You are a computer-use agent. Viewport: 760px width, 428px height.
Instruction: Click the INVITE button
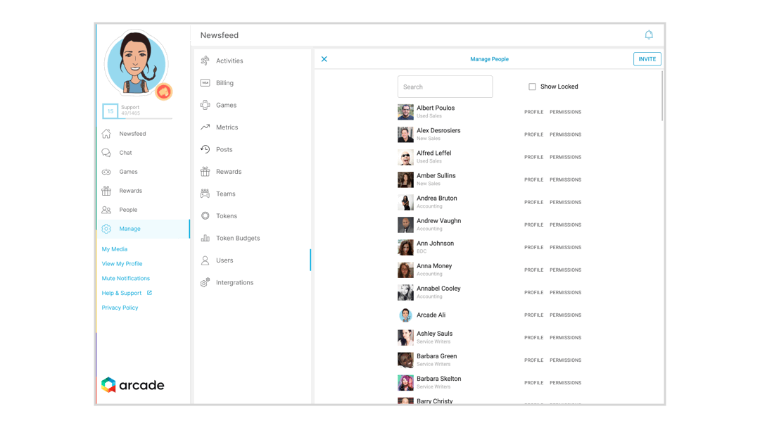(x=647, y=59)
